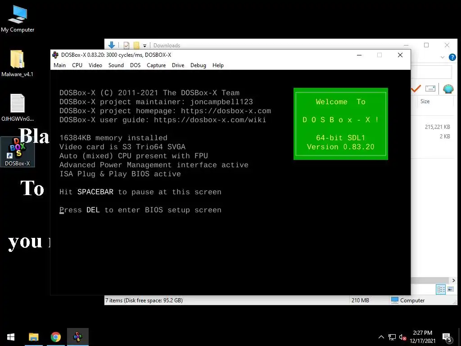Screen dimensions: 461x346
Task: Click the dosbox-x.com homepage URL text
Action: click(226, 111)
